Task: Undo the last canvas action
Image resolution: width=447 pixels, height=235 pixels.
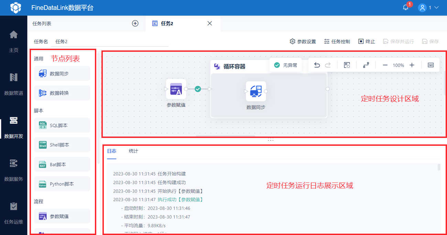Action: coord(317,65)
